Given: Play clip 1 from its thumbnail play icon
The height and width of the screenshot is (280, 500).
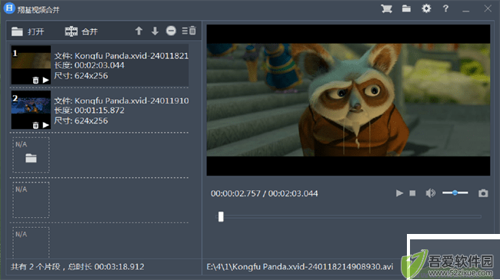Looking at the screenshot, I should tap(45, 81).
